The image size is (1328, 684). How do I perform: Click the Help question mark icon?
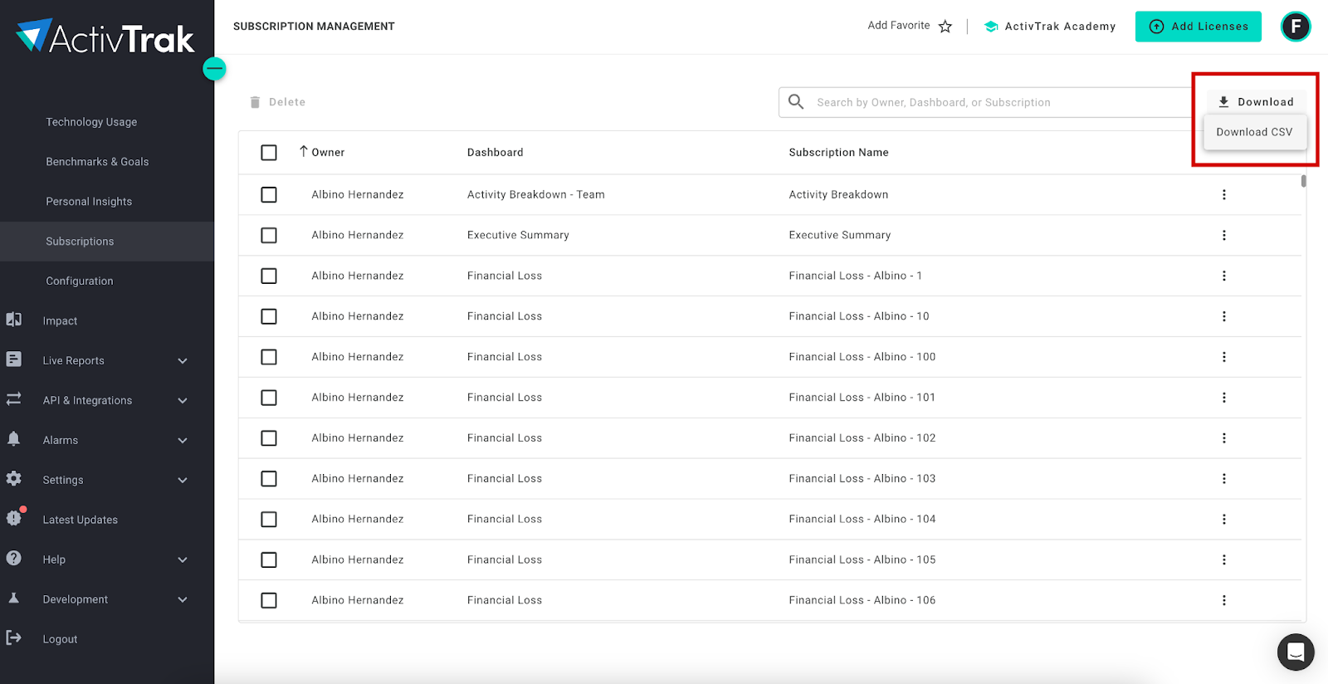pos(14,559)
